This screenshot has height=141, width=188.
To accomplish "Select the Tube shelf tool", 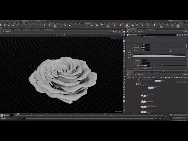I will click(5, 26).
